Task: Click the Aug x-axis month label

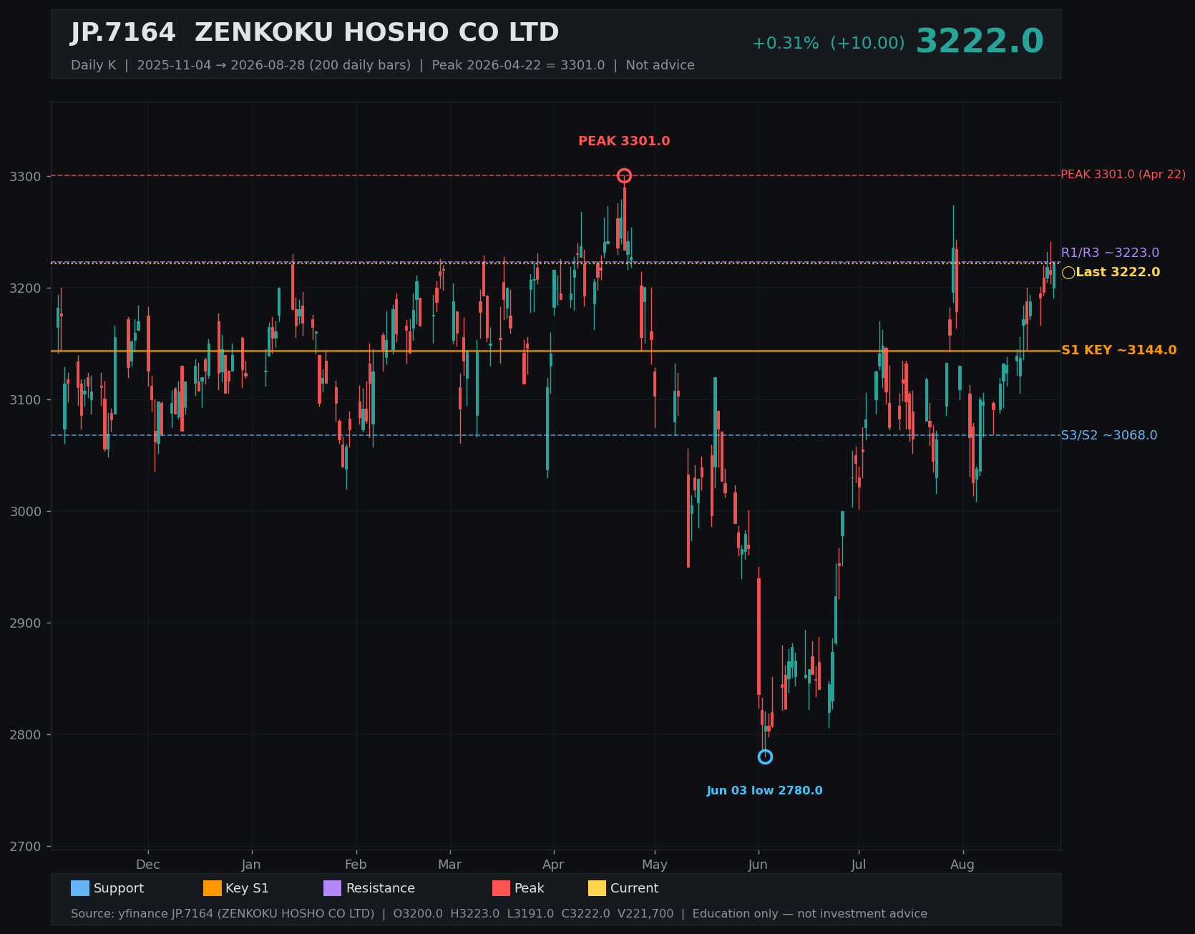Action: point(962,865)
